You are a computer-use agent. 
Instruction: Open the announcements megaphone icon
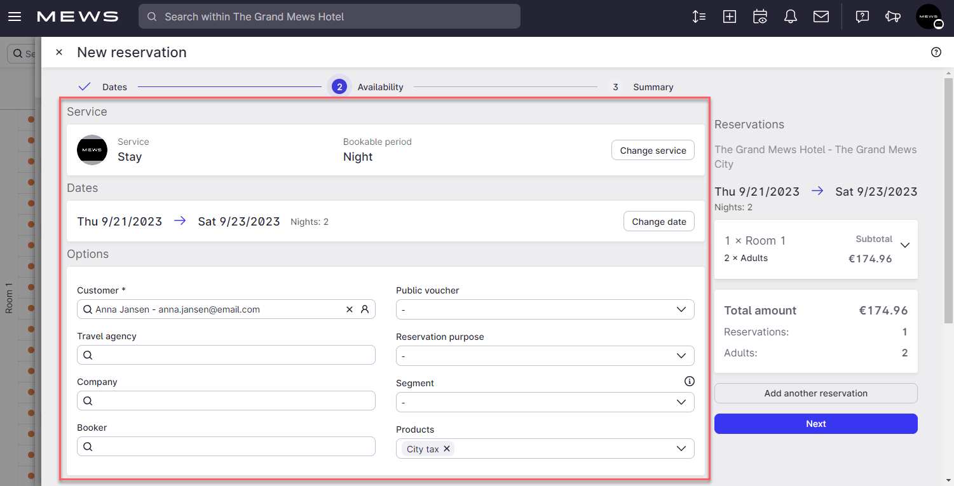coord(892,17)
